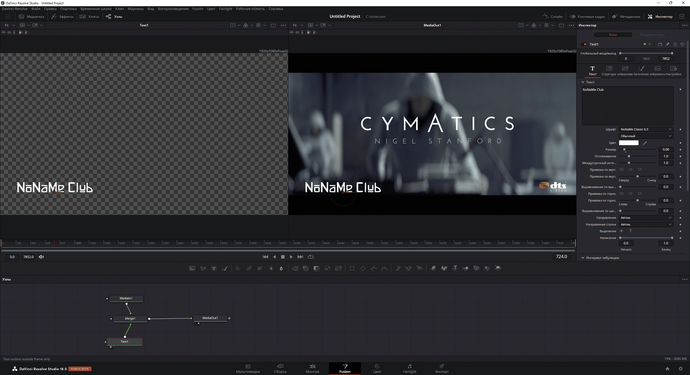
Task: Toggle the Spline (Сплайн) panel
Action: pyautogui.click(x=553, y=16)
